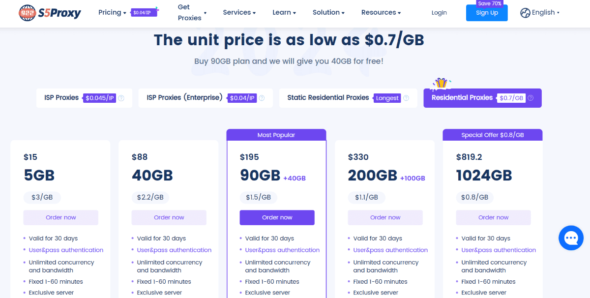Select the ISP Proxies (Enterprise) tab

(x=206, y=98)
